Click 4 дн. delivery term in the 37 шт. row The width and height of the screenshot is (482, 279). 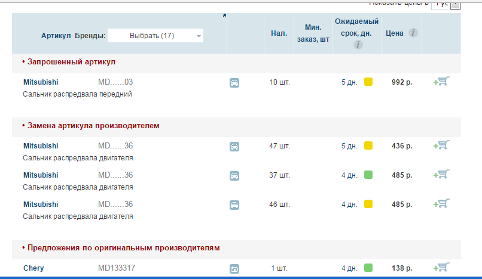349,175
